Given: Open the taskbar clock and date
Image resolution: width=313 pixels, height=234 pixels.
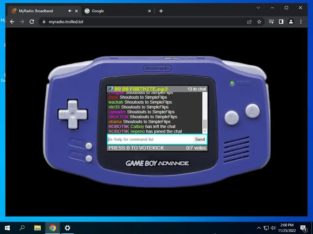Looking at the screenshot, I should coord(287,228).
